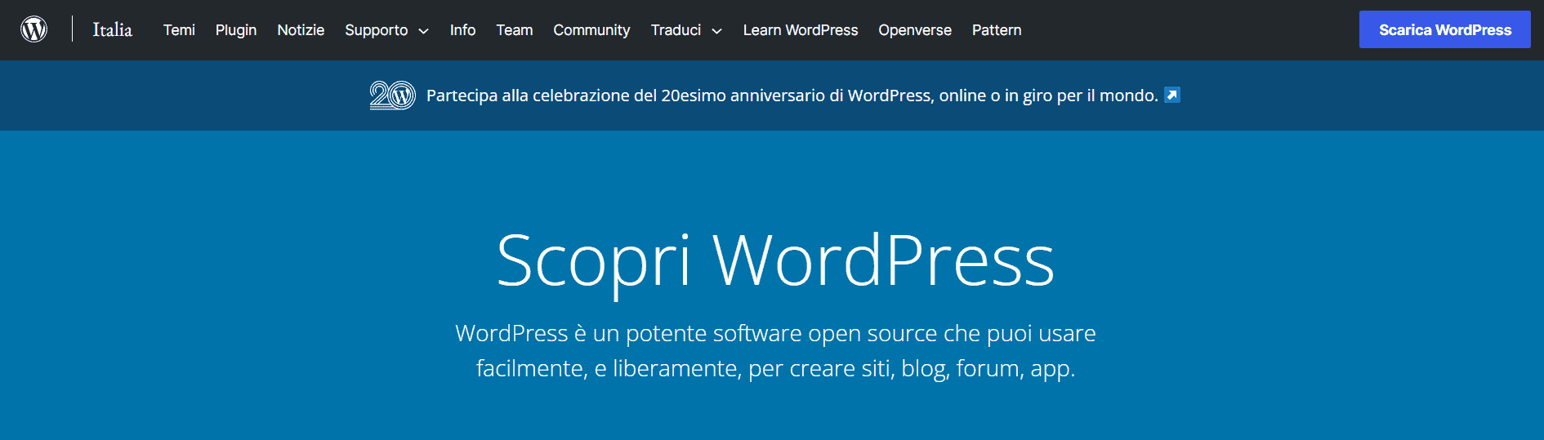Image resolution: width=1544 pixels, height=440 pixels.
Task: Click the WordPress logo icon
Action: pyautogui.click(x=33, y=29)
